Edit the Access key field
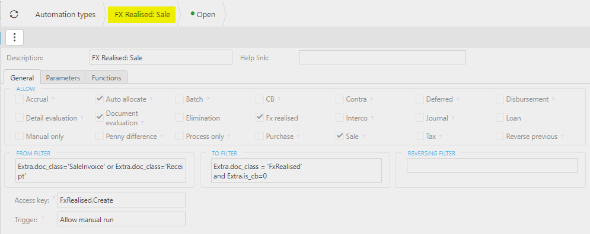This screenshot has height=234, width=590. pyautogui.click(x=122, y=200)
